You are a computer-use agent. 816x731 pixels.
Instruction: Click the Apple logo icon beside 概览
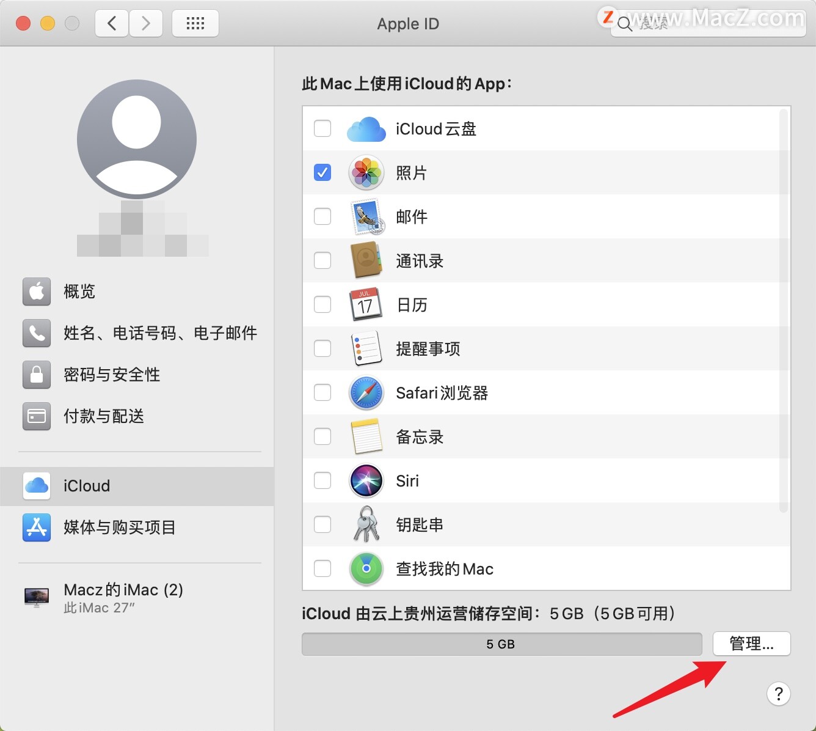[37, 292]
